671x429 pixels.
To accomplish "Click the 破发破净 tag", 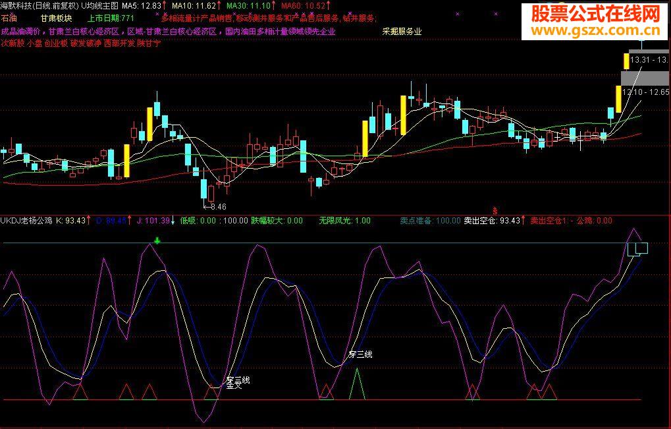I will tap(86, 43).
